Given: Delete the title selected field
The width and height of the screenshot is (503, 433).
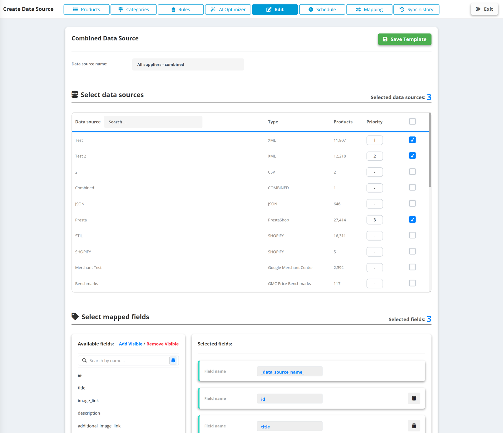Looking at the screenshot, I should [414, 426].
